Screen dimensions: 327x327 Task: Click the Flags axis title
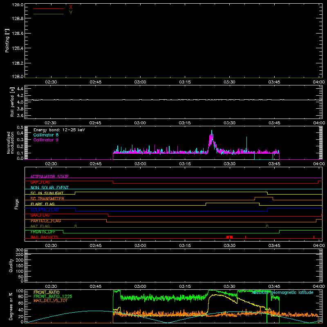17,204
